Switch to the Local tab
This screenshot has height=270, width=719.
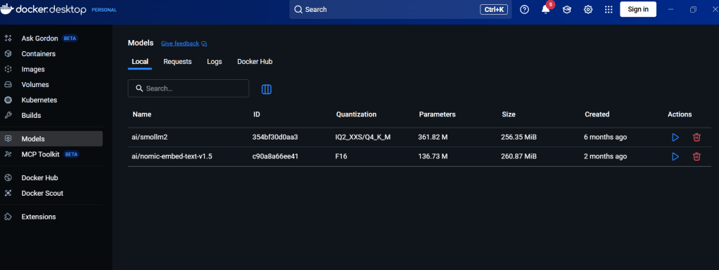[x=140, y=62]
